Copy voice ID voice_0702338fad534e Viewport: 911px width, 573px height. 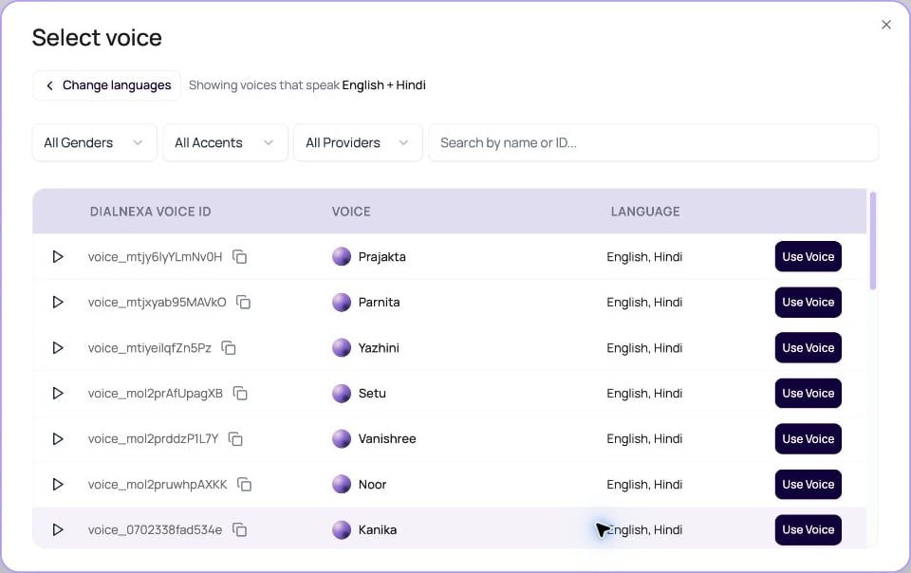(240, 529)
